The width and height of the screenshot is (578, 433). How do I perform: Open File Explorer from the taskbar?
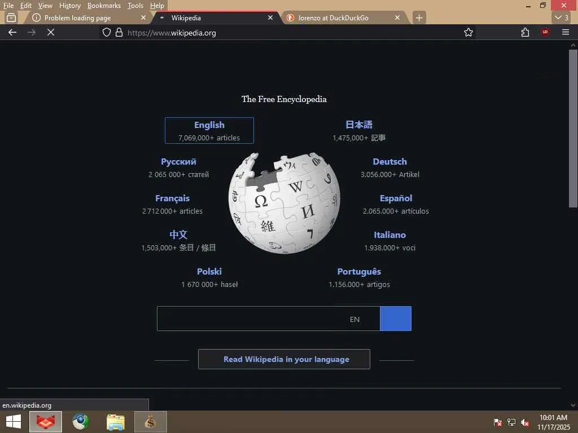point(116,422)
